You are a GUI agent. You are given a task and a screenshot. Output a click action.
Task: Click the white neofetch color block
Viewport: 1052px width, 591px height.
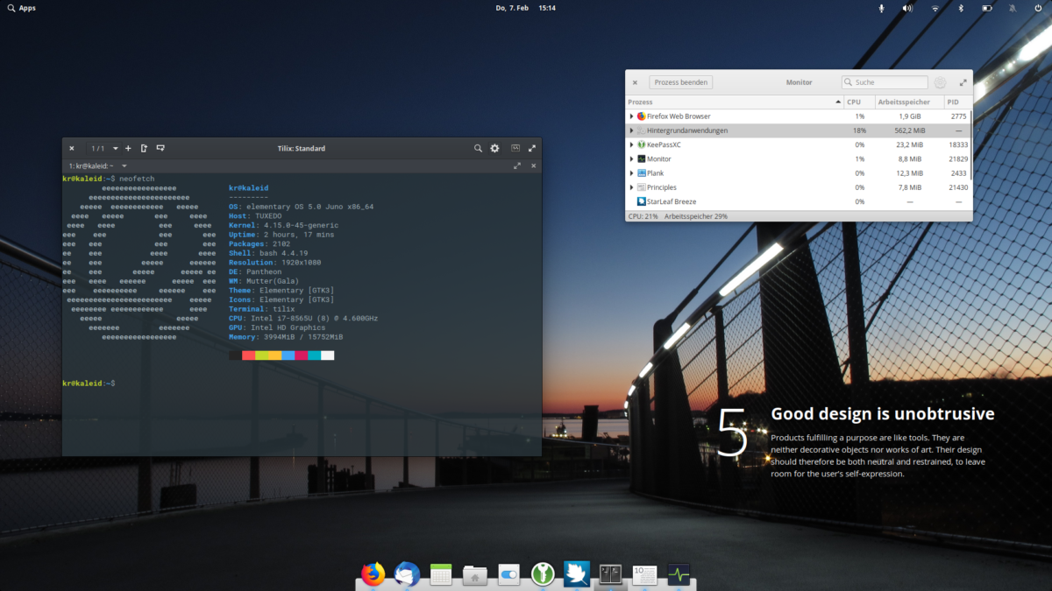click(x=327, y=355)
